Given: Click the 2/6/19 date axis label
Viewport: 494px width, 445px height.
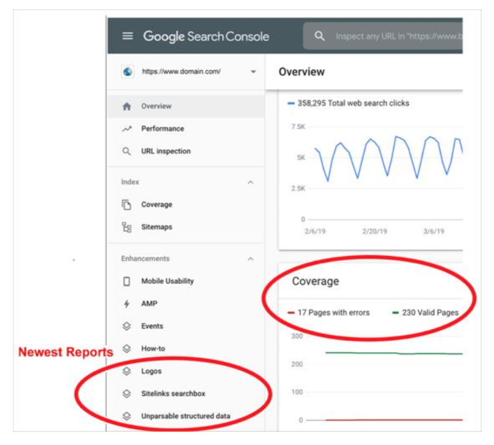Looking at the screenshot, I should (x=315, y=231).
